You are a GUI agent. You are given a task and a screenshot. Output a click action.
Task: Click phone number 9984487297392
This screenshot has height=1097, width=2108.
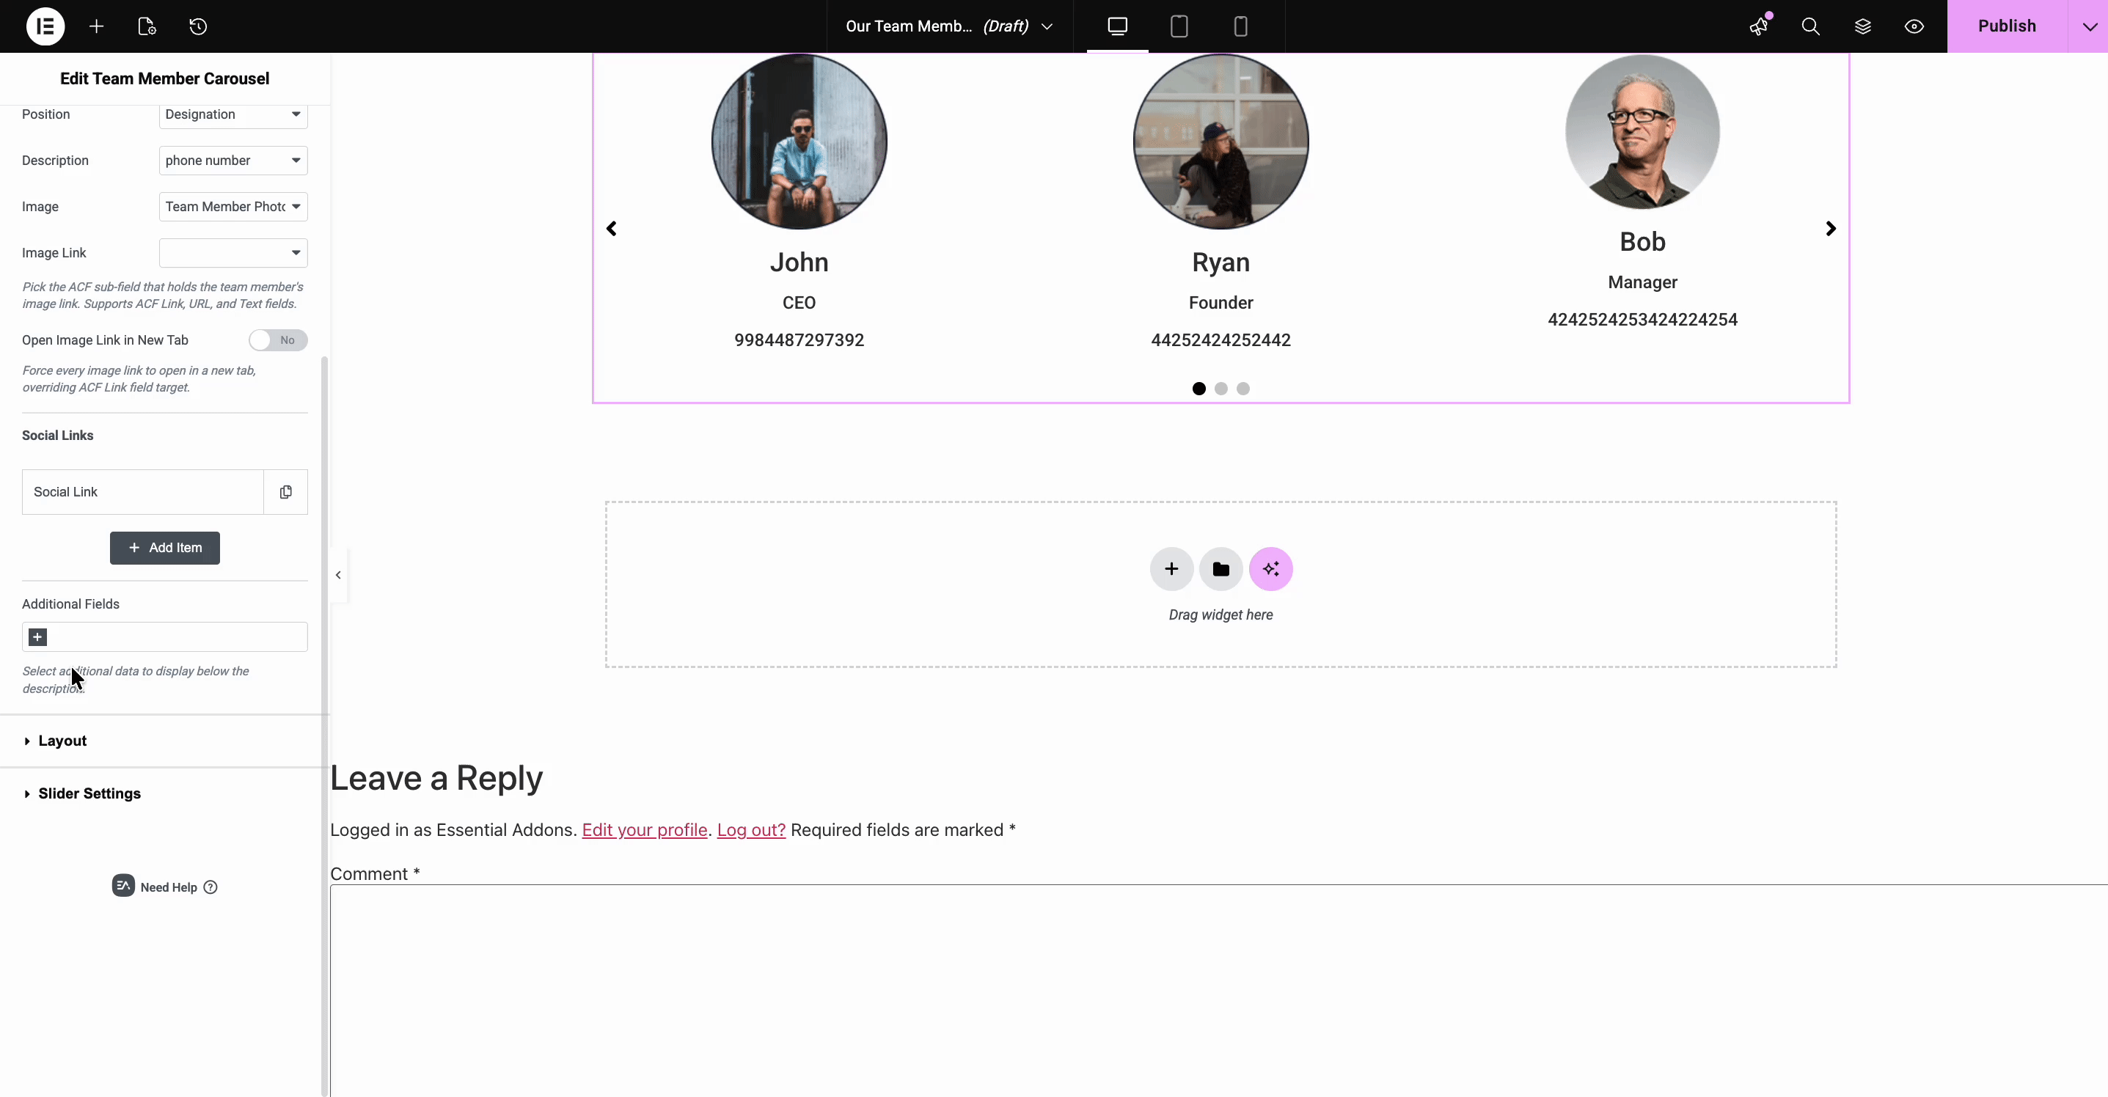click(x=799, y=340)
